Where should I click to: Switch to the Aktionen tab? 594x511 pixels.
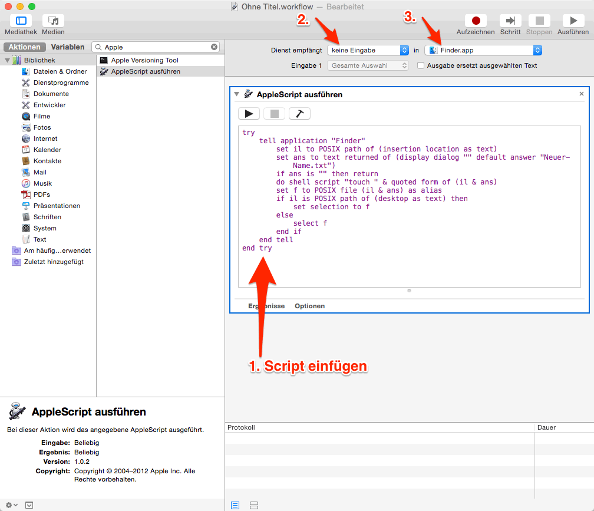click(x=25, y=47)
